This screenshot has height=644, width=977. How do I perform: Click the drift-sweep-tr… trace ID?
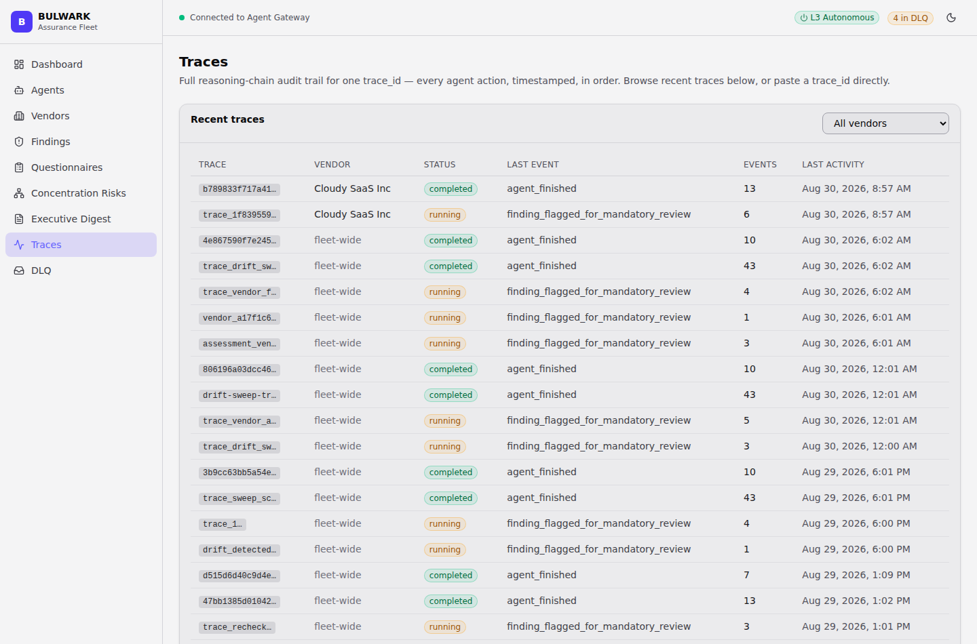click(x=240, y=395)
